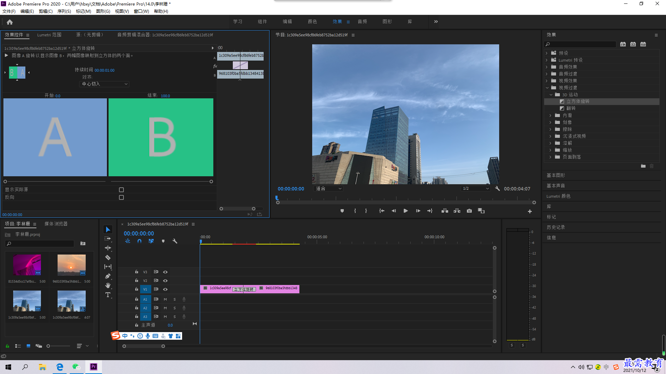
Task: Step forward one frame in program monitor
Action: 418,211
